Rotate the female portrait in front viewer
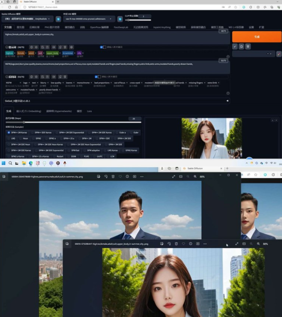The height and width of the screenshot is (317, 282). pyautogui.click(x=169, y=244)
